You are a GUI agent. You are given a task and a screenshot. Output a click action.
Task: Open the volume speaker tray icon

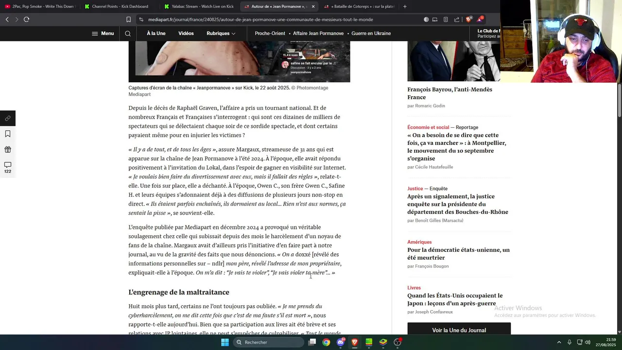point(587,342)
